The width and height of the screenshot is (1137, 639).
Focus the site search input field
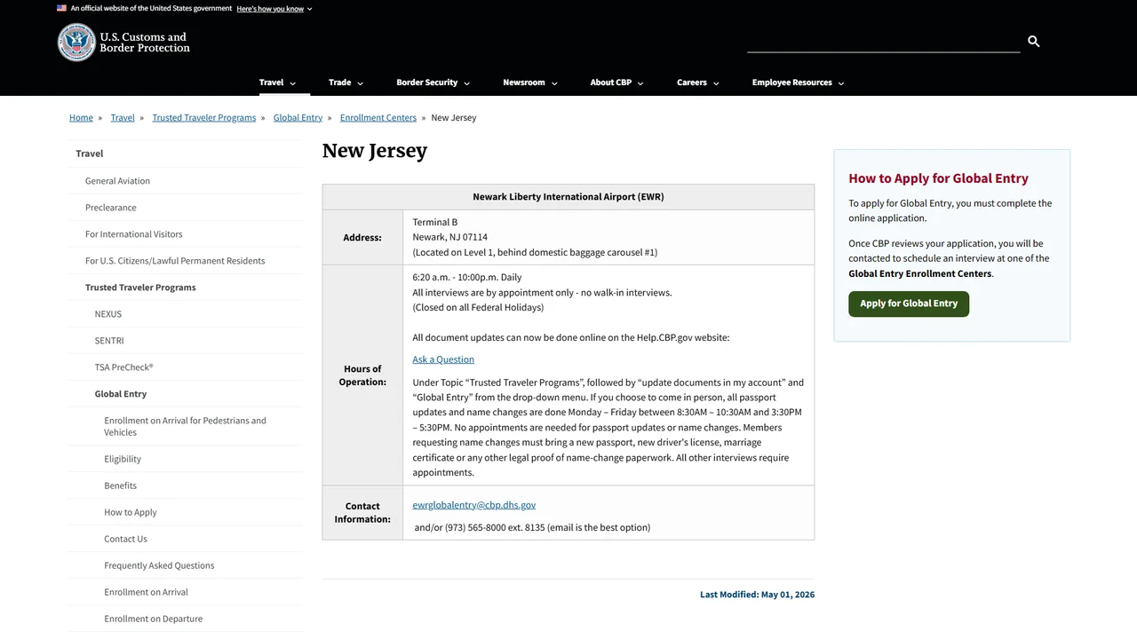[x=883, y=42]
